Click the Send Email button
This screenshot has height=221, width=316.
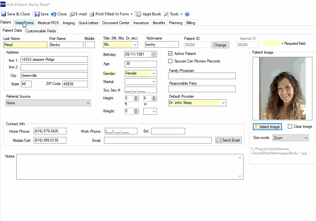[229, 140]
